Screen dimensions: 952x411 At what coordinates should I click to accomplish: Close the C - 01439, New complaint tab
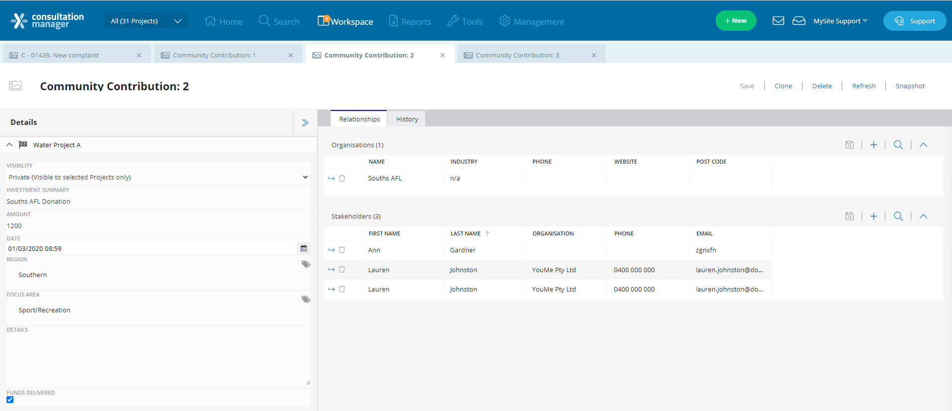(x=139, y=55)
